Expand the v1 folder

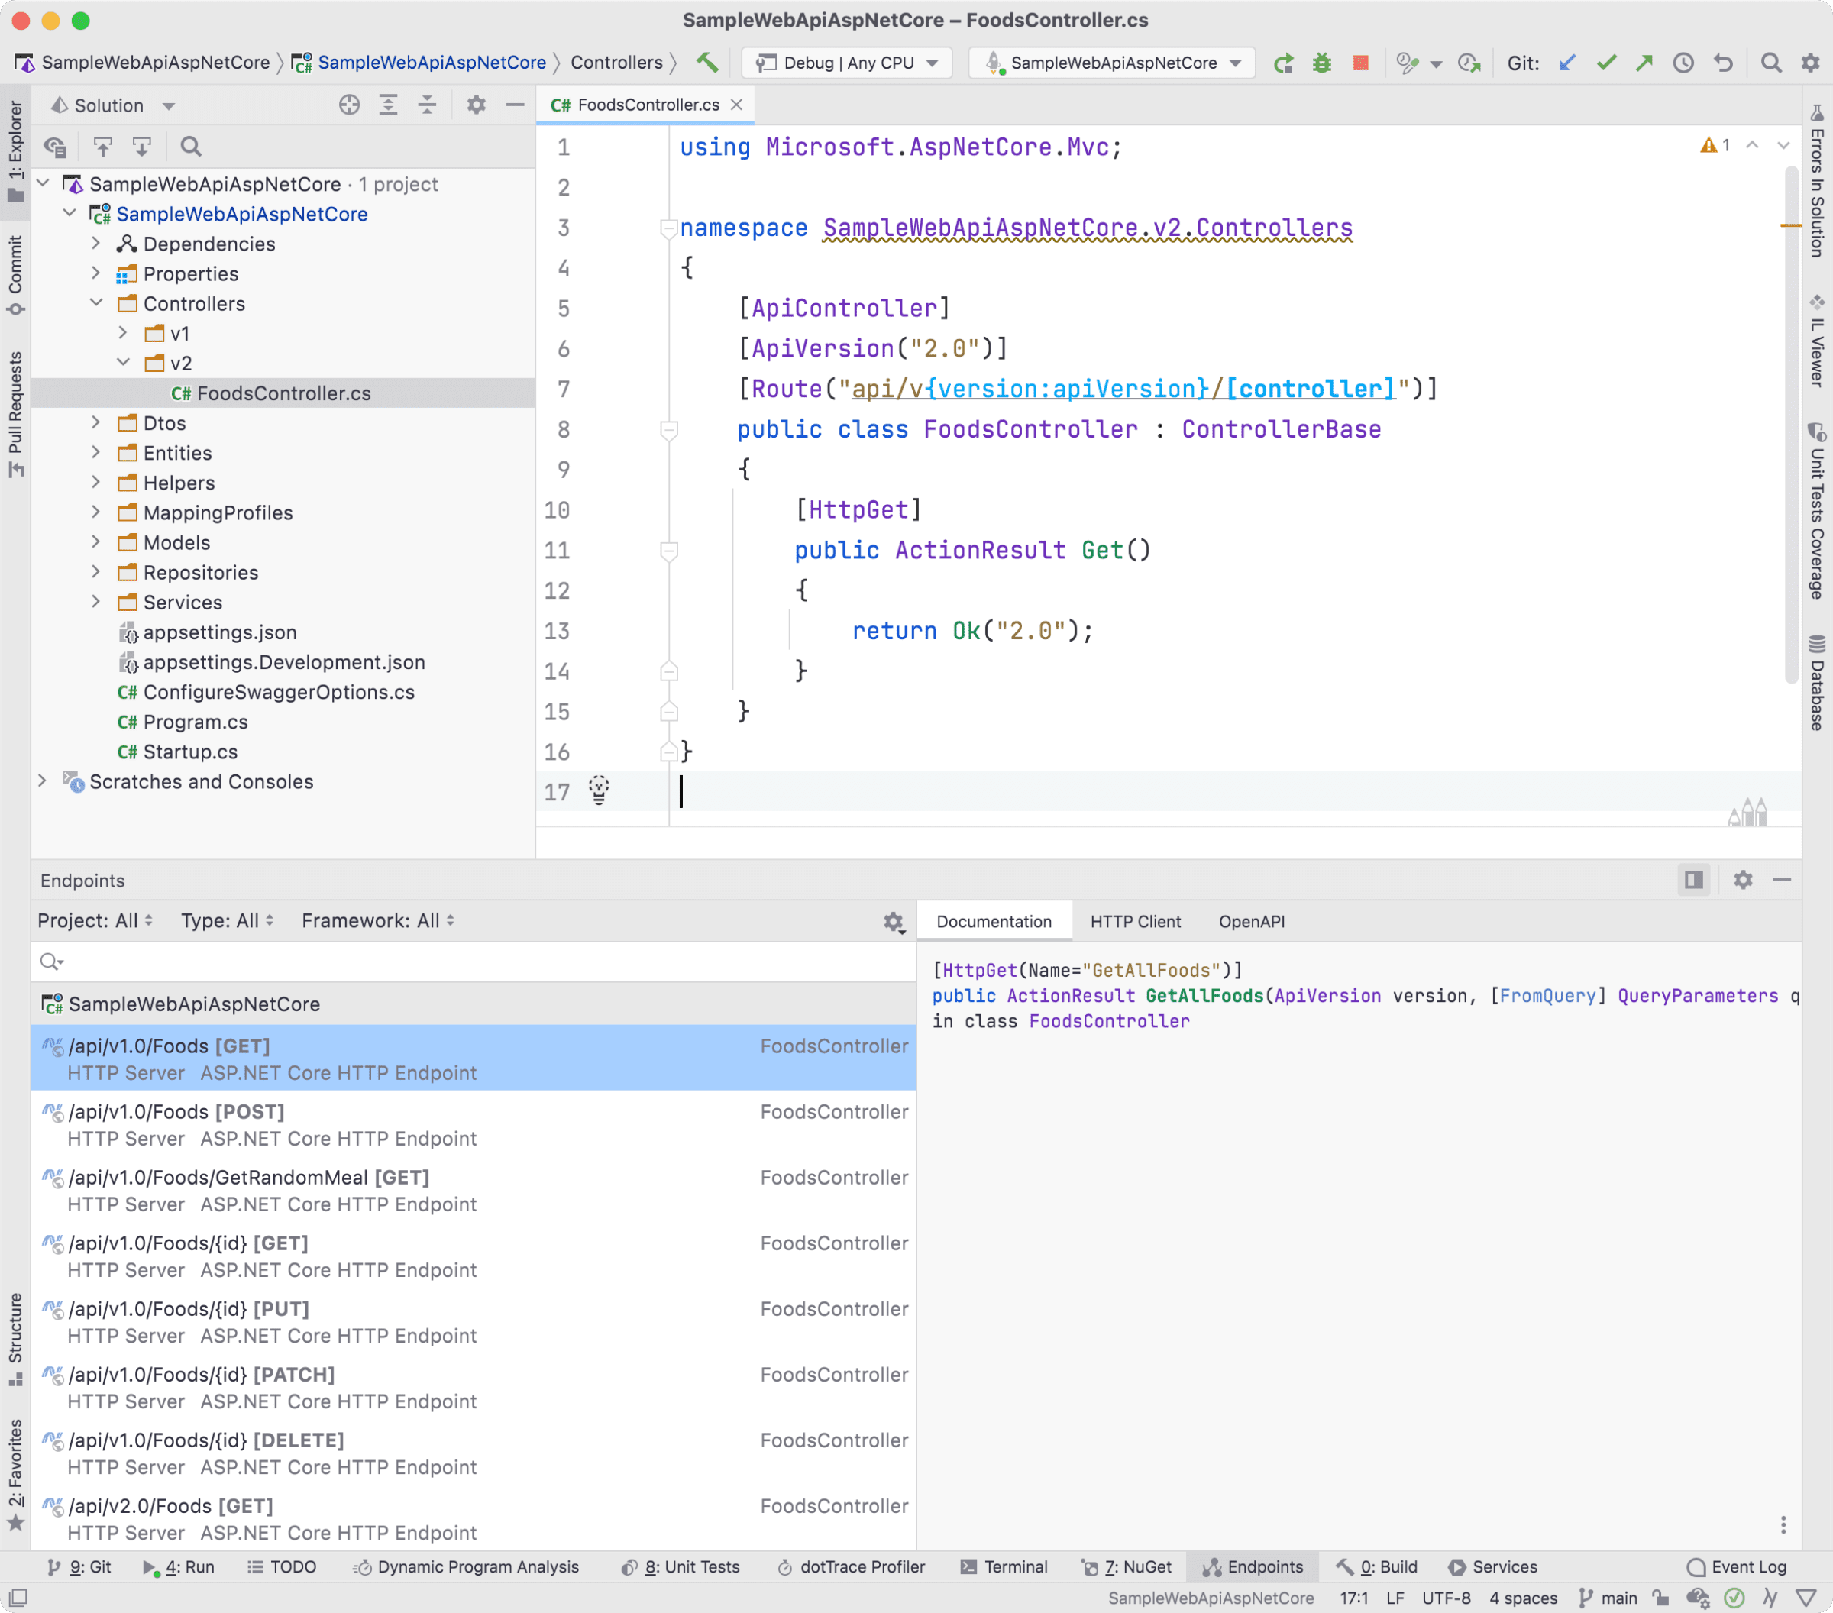(x=123, y=333)
